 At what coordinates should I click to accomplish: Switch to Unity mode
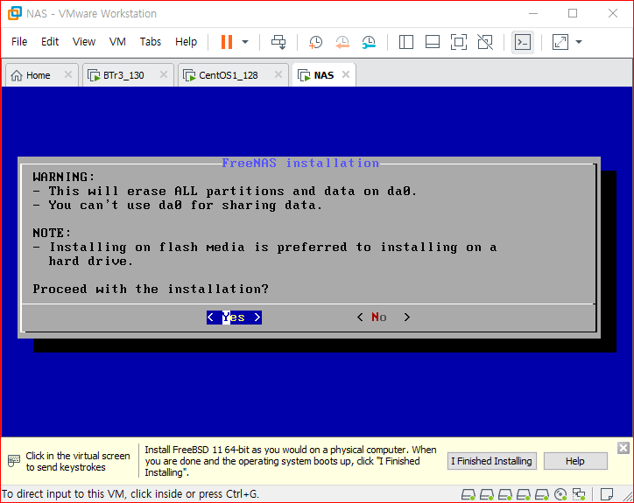(x=485, y=42)
